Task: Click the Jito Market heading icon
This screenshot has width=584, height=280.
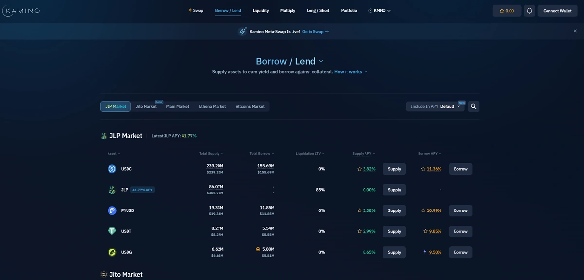Action: (x=104, y=274)
